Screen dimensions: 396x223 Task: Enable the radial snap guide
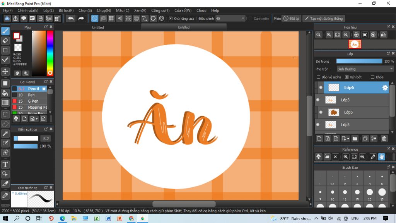128,19
